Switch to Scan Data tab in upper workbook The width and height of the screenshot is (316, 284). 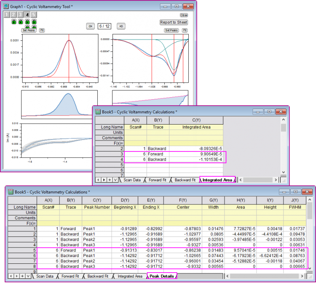click(132, 180)
